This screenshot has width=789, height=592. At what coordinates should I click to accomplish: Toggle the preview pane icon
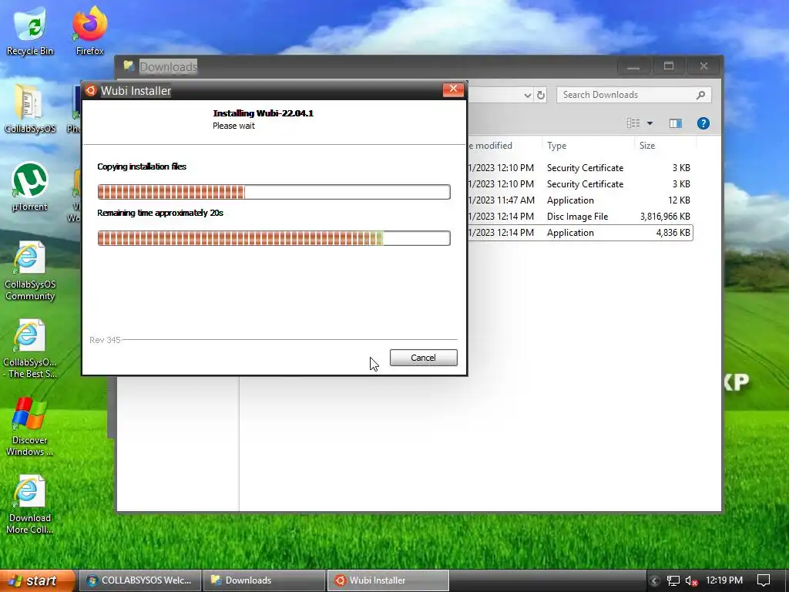[675, 123]
